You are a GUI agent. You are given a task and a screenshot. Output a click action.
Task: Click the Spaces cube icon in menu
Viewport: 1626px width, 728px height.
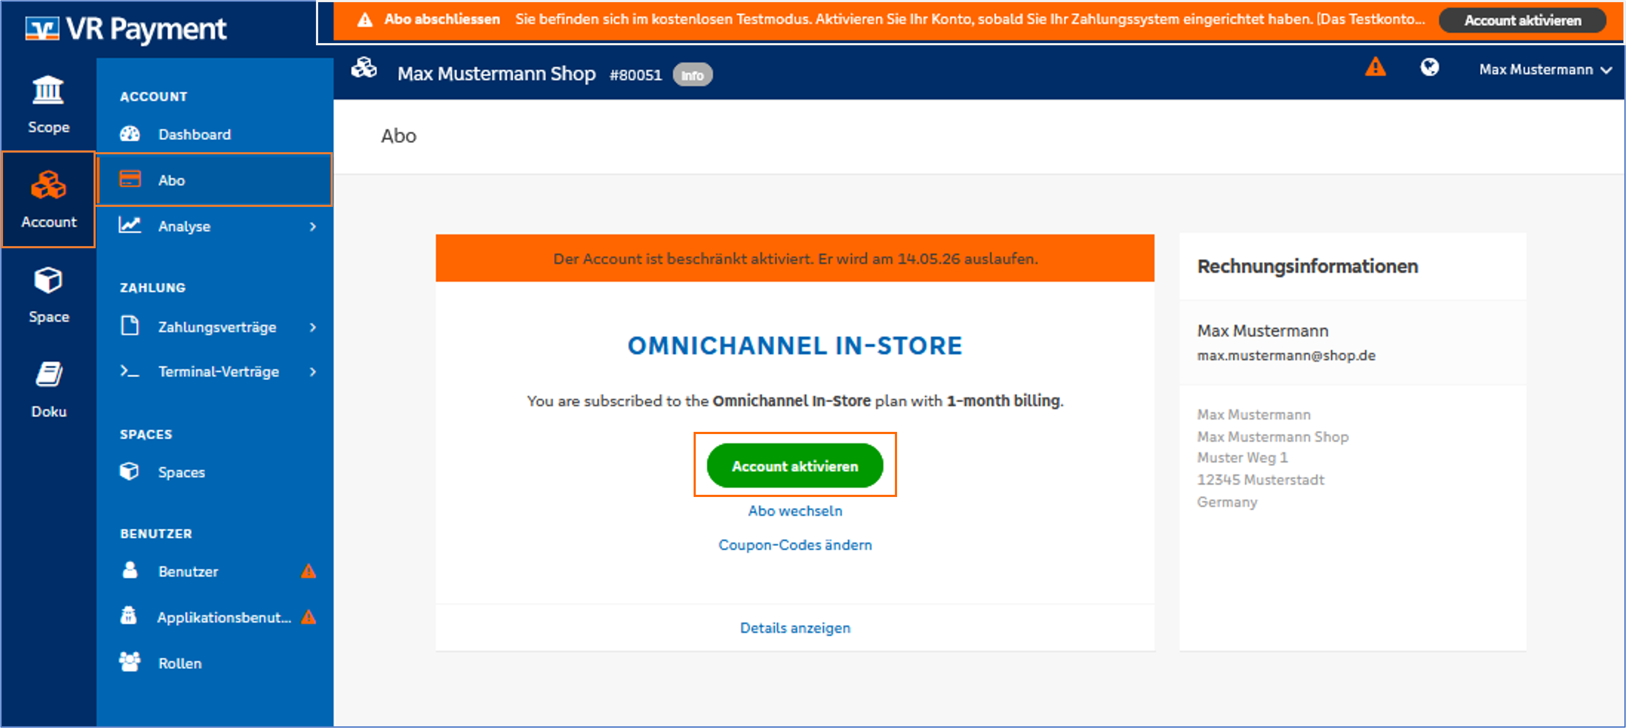pyautogui.click(x=129, y=472)
